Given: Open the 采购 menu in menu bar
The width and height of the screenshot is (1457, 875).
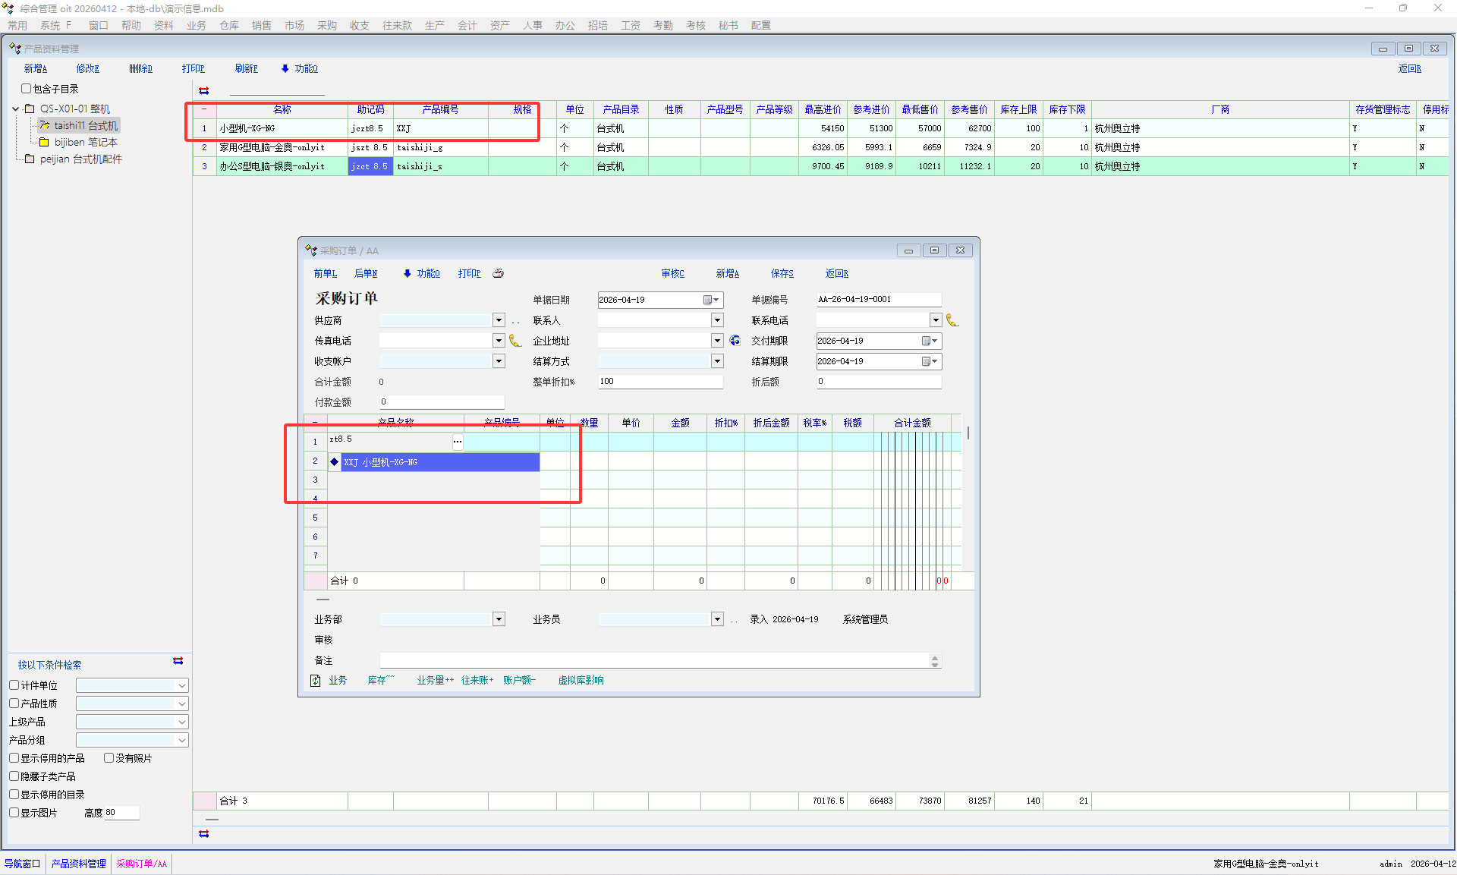Looking at the screenshot, I should tap(326, 25).
